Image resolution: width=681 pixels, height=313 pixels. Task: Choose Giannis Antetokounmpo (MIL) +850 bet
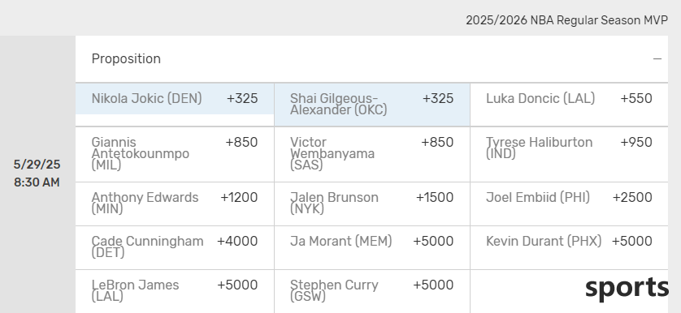(x=175, y=154)
